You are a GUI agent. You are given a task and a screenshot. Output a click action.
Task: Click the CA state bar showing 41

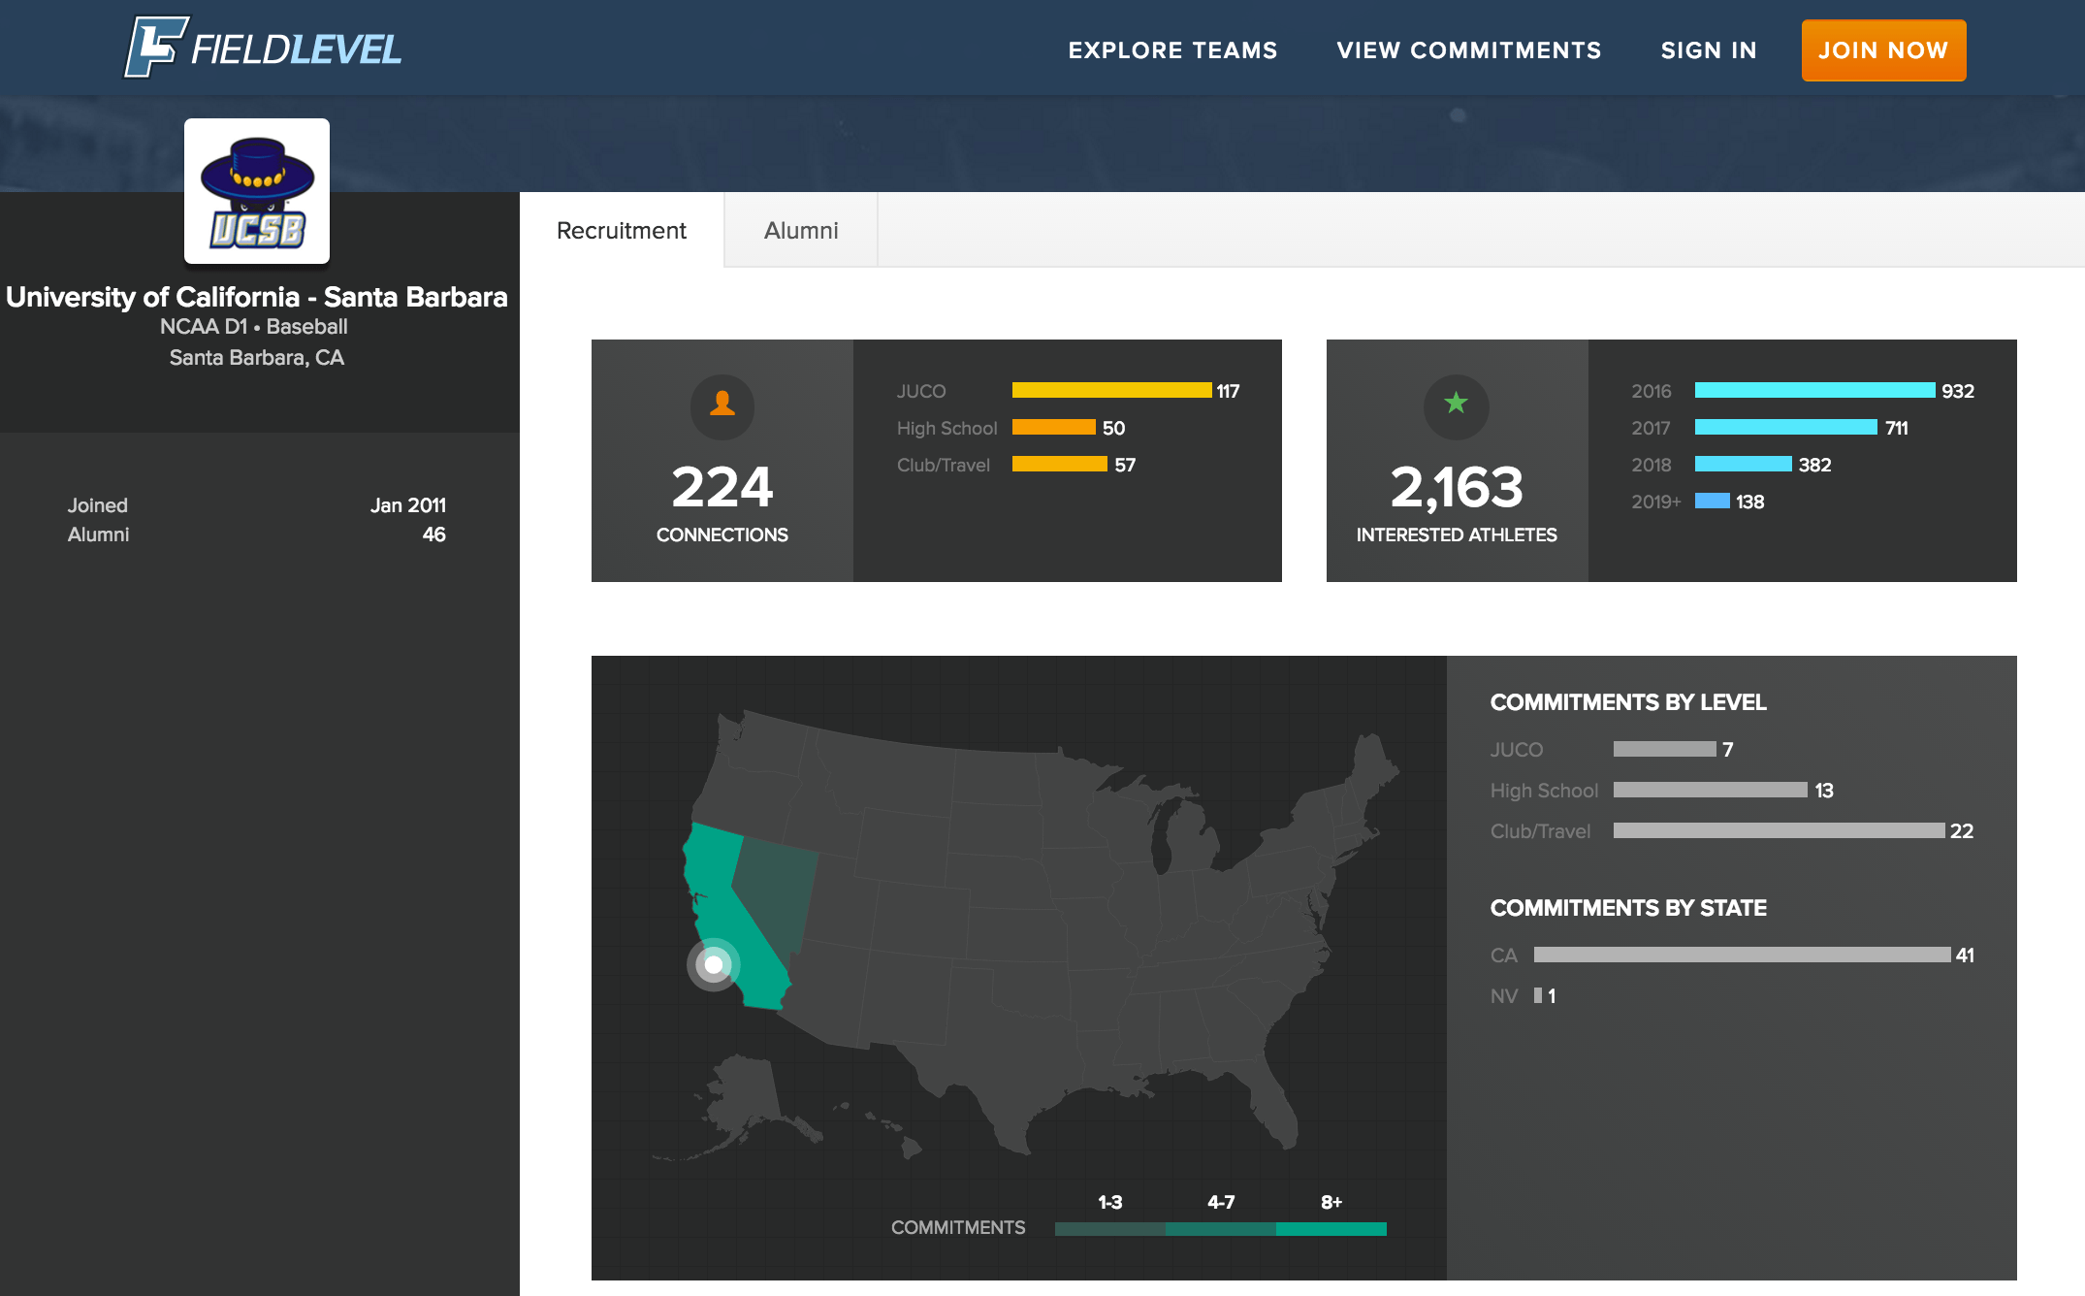(x=1743, y=955)
